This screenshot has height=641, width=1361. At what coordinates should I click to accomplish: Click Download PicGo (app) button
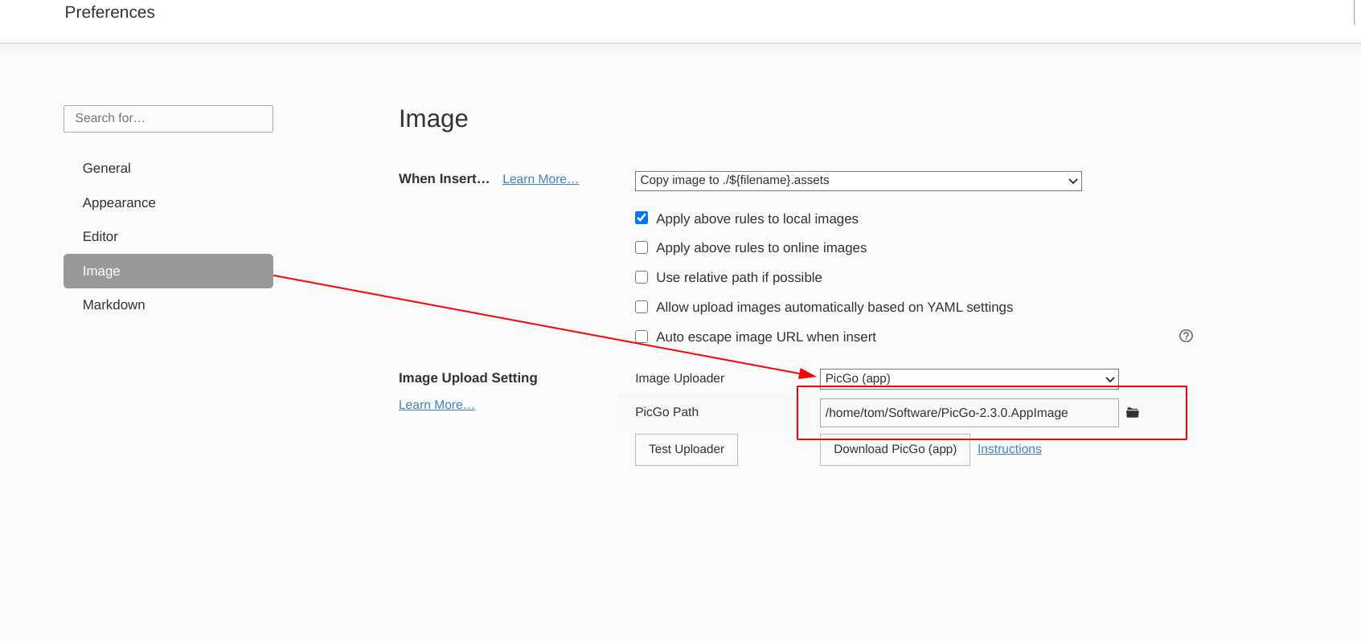coord(895,449)
